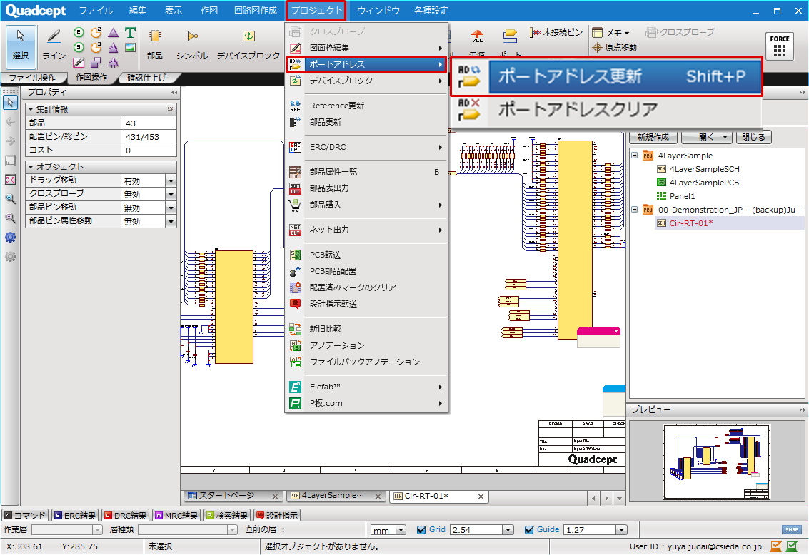Click the 未接続ピン tool
This screenshot has width=809, height=555.
coord(556,33)
